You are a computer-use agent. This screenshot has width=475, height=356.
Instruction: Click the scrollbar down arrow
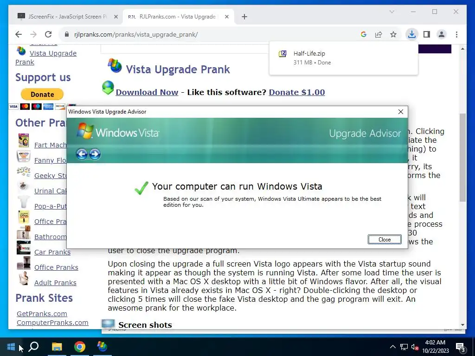pos(462,325)
